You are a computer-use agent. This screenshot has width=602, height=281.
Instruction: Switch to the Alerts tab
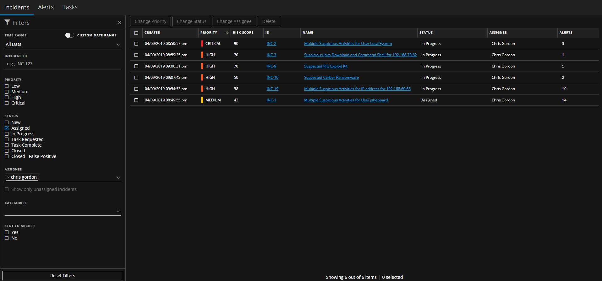[46, 7]
